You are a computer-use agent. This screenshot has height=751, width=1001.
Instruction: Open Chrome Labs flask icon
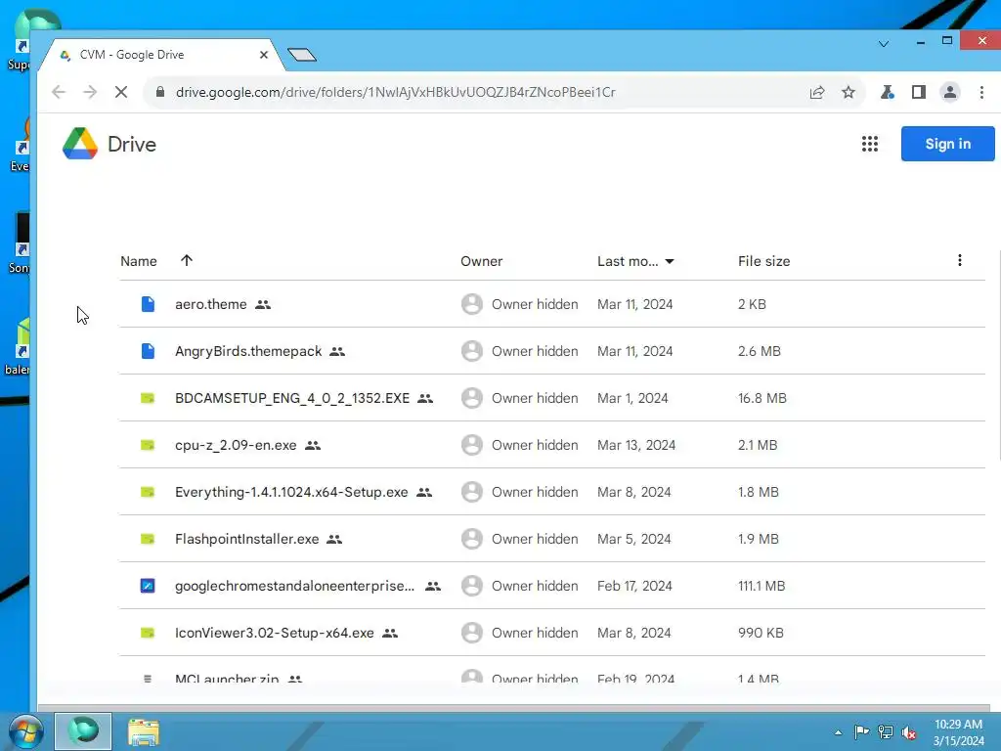pyautogui.click(x=887, y=92)
